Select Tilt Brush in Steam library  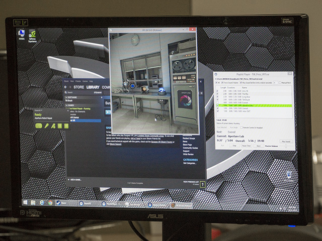point(69,100)
